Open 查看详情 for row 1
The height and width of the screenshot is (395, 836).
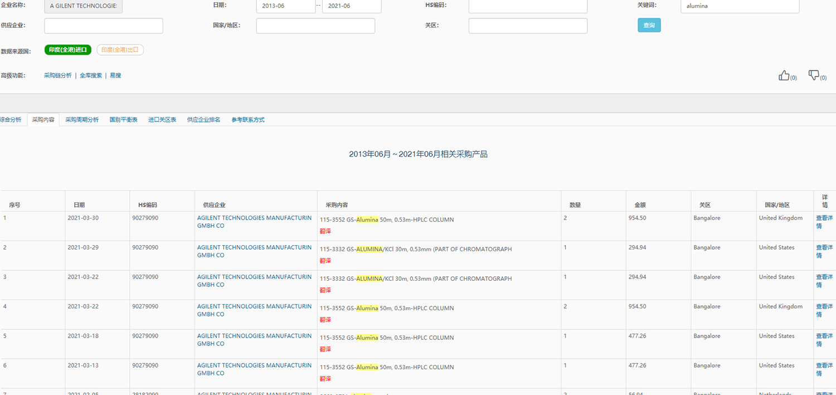pos(824,222)
